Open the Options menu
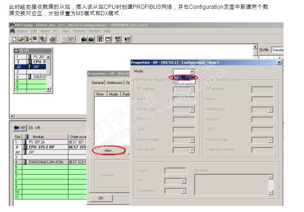 (79, 31)
